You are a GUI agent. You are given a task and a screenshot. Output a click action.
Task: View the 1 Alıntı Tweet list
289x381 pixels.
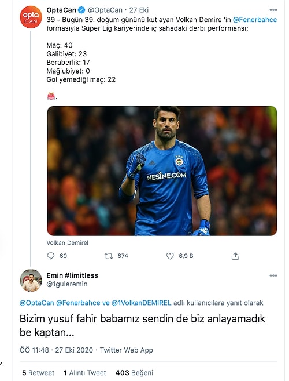[x=85, y=373]
